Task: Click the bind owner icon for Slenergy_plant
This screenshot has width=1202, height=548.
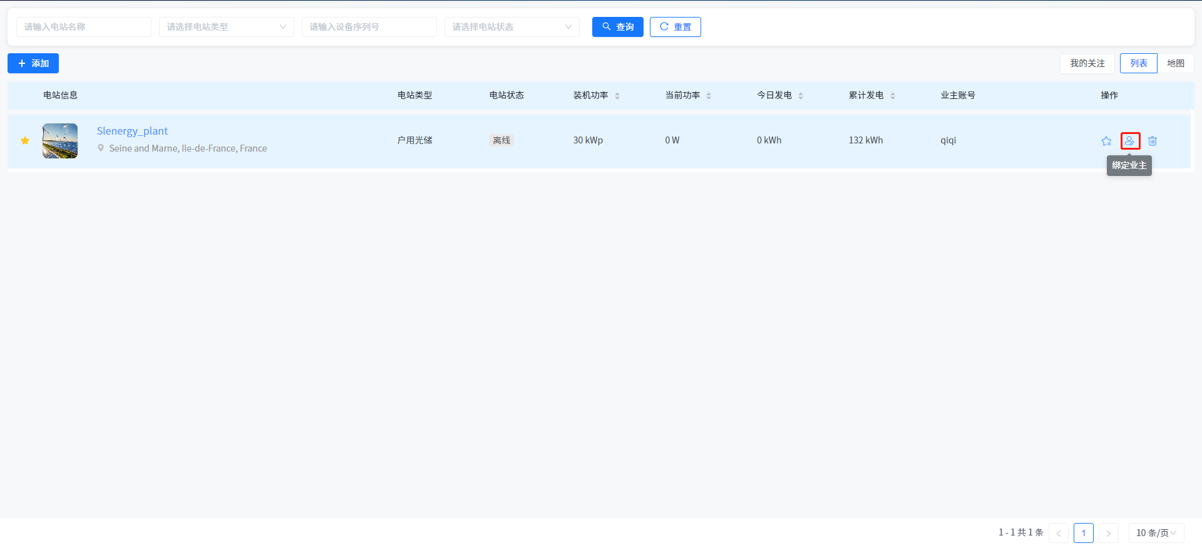Action: click(1129, 141)
